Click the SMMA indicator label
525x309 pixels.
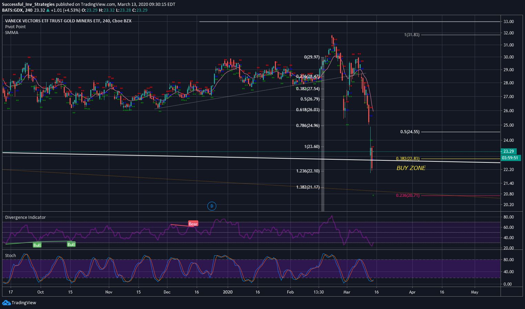(12, 33)
